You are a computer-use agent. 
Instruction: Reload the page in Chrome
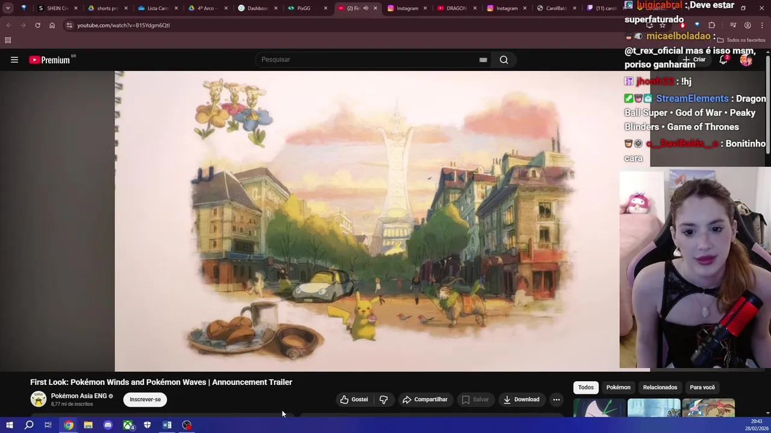[37, 25]
